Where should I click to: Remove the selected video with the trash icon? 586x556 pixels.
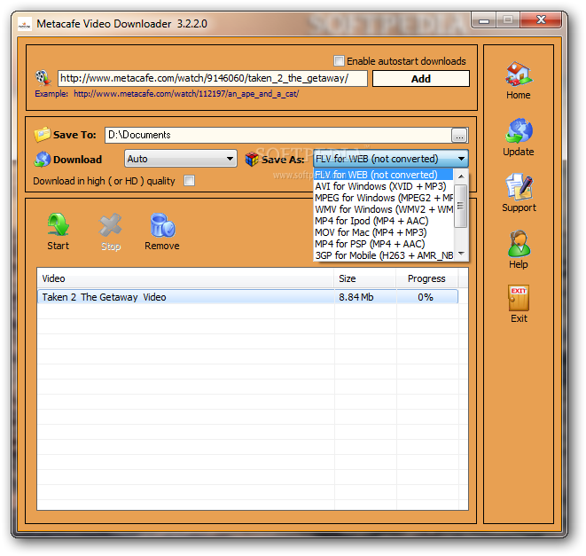point(162,225)
